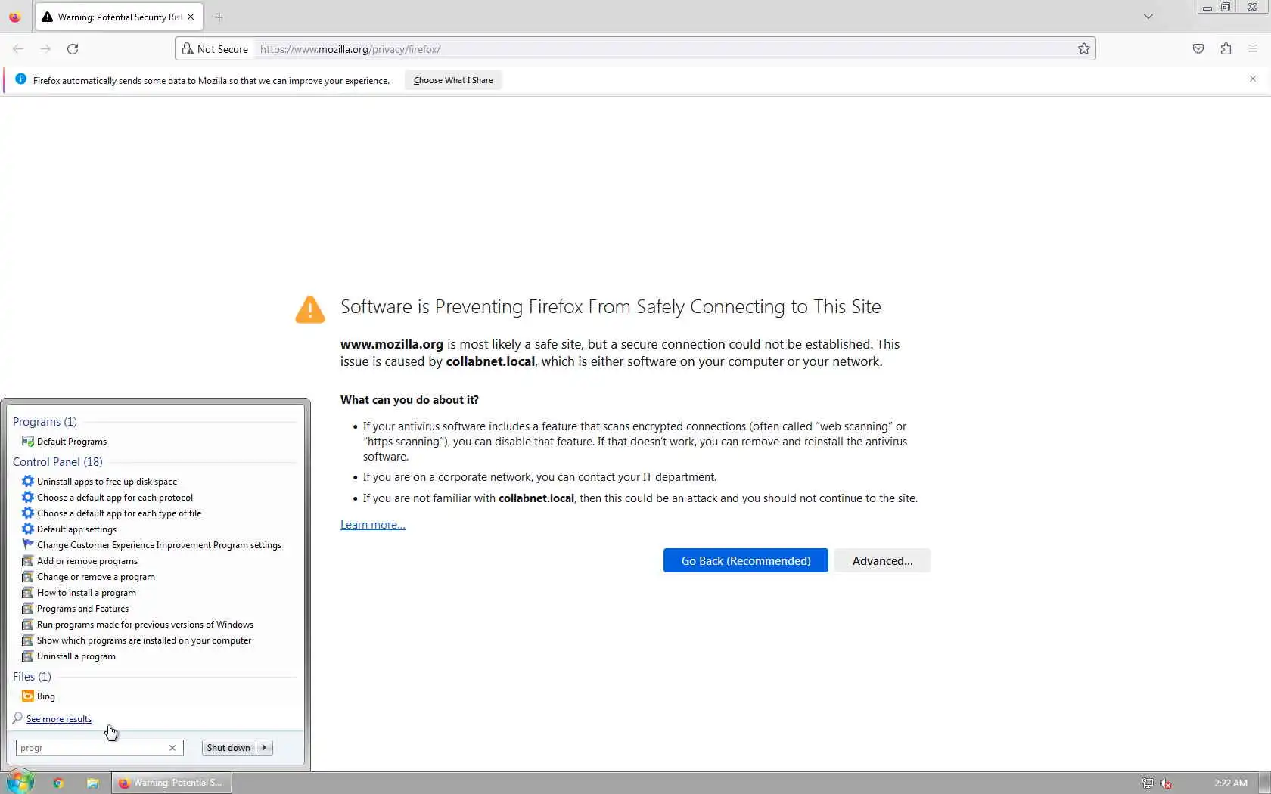
Task: Click the icon beside Uninstall a program
Action: pos(28,656)
